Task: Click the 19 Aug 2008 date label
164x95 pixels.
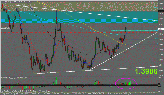Action: 5,94
